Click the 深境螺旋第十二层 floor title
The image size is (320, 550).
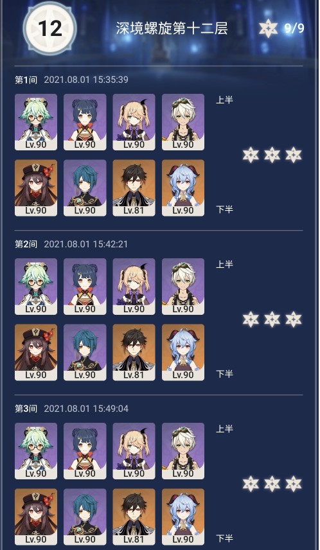tap(172, 28)
